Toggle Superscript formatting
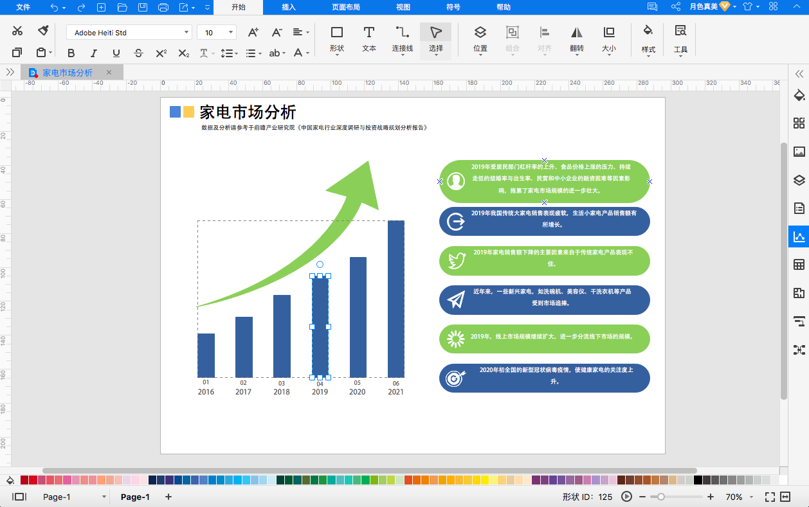 coord(161,53)
